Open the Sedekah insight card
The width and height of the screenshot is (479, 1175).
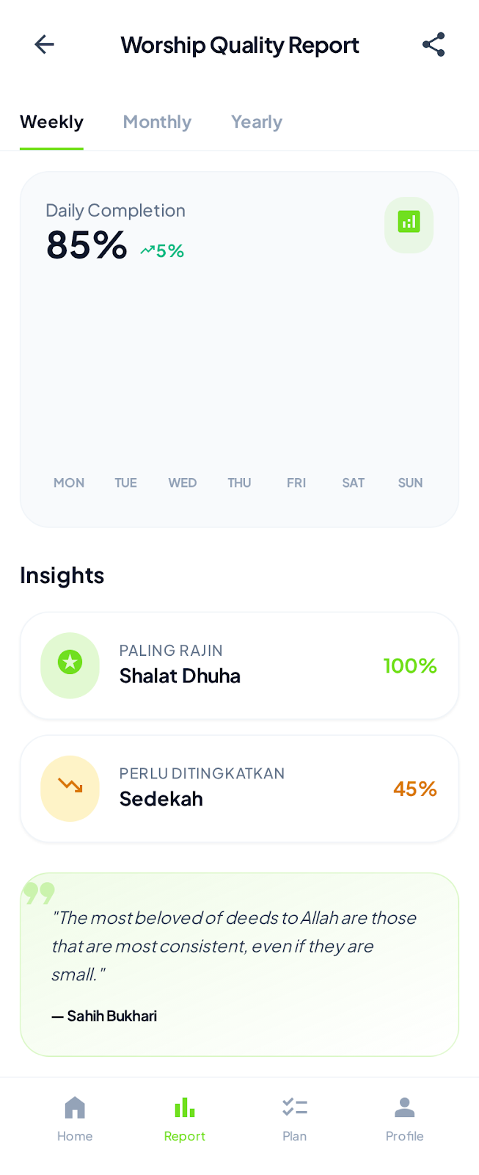239,789
